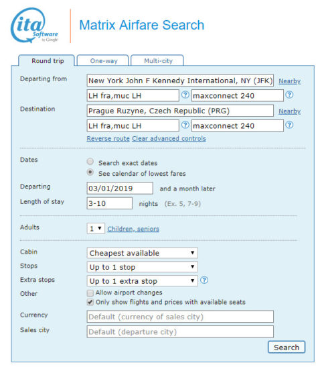Click the Departing date input field

(x=120, y=189)
